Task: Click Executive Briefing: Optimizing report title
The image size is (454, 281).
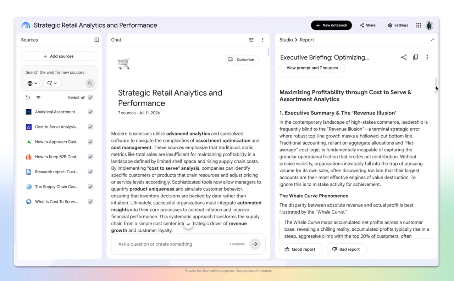Action: (325, 57)
